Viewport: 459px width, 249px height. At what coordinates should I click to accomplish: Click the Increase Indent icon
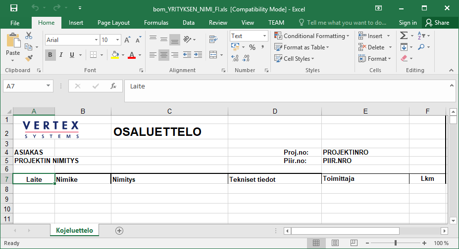(199, 55)
